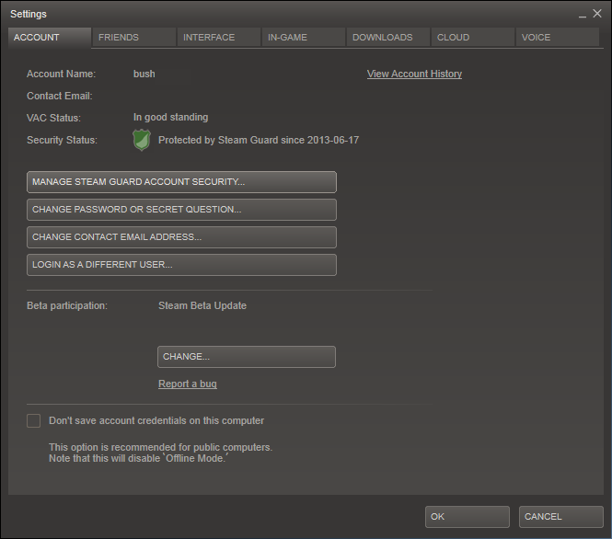
Task: Enable Don't save account credentials checkbox
Action: [33, 421]
